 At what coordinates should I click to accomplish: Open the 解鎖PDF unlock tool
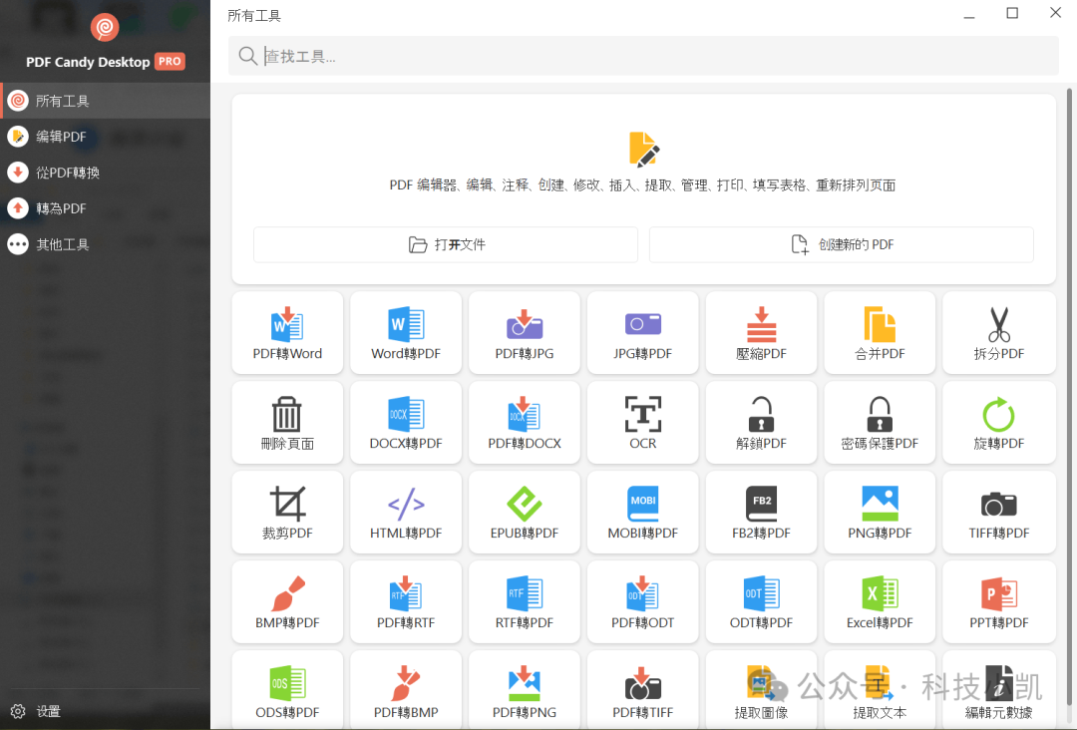pyautogui.click(x=761, y=422)
